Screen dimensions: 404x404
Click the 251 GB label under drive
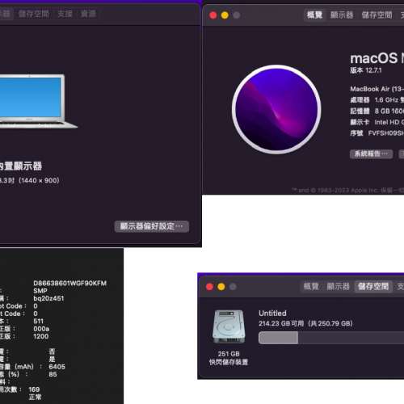pyautogui.click(x=229, y=354)
